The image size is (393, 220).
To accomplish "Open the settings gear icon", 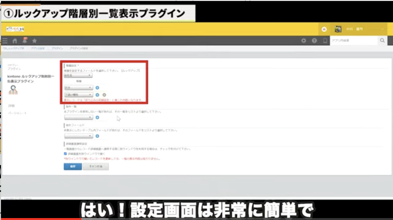I will pyautogui.click(x=304, y=41).
